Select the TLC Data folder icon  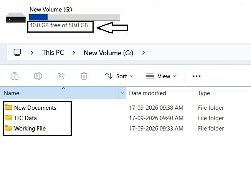click(x=8, y=117)
